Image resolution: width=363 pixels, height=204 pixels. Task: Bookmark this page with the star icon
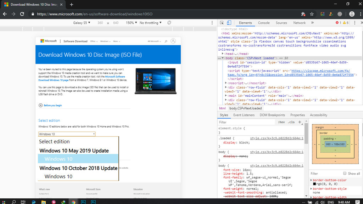pos(312,14)
